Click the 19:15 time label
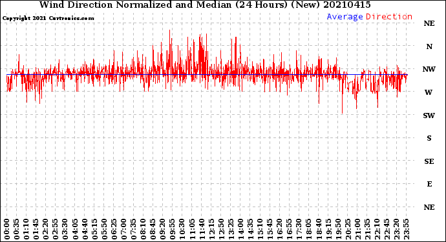The image size is (446, 242). point(328,229)
